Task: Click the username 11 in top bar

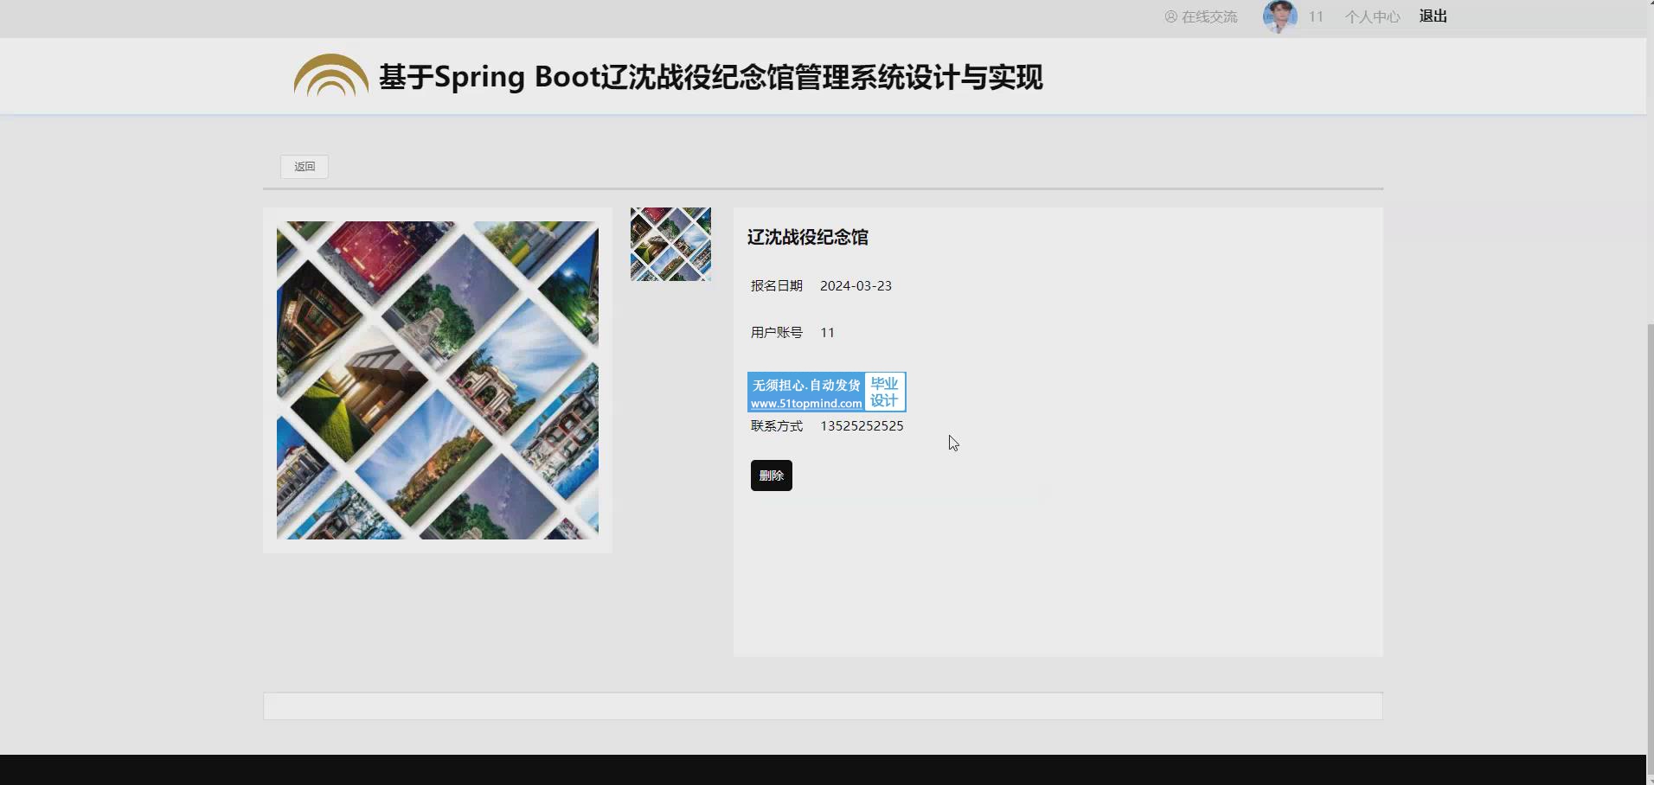Action: click(x=1316, y=16)
